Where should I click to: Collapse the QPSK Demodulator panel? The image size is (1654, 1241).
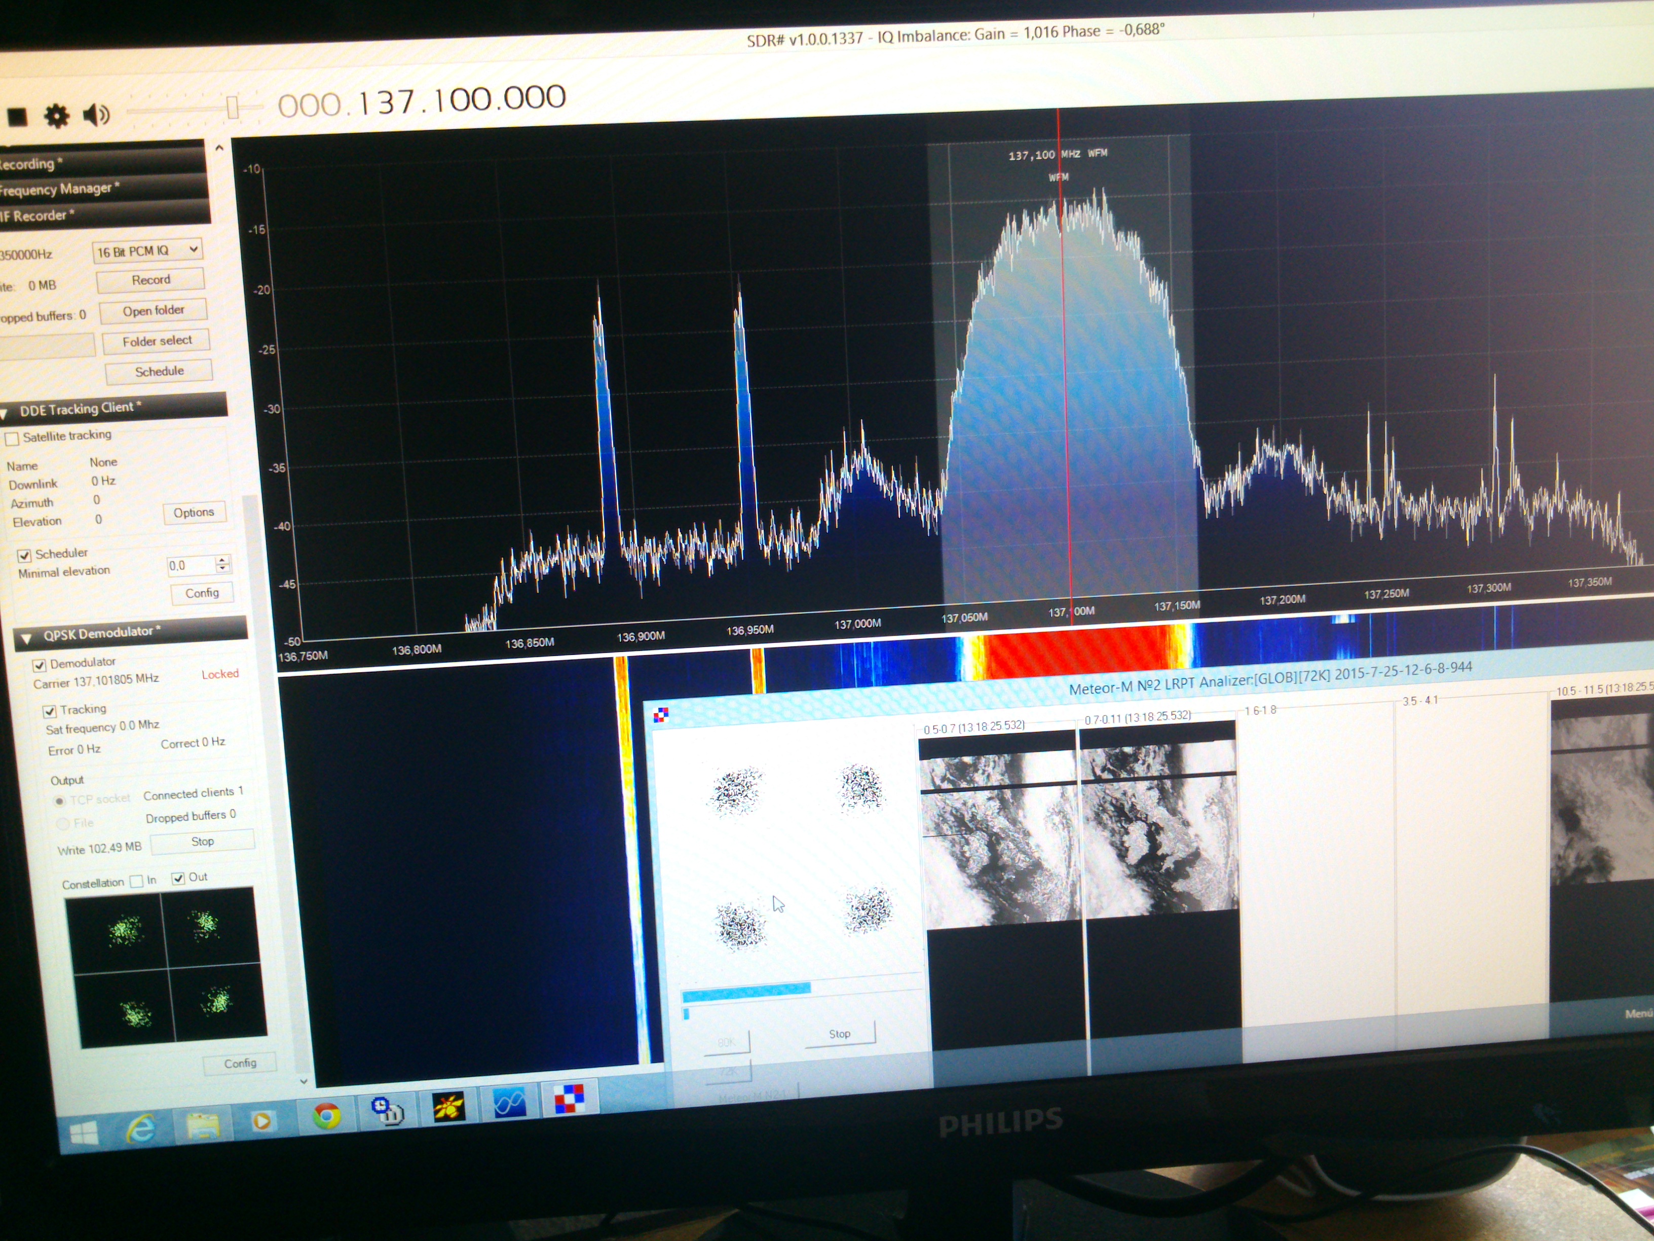pos(27,638)
